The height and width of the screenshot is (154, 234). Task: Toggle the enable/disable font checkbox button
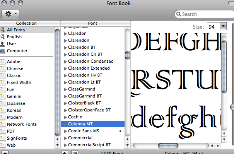pyautogui.click(x=75, y=152)
